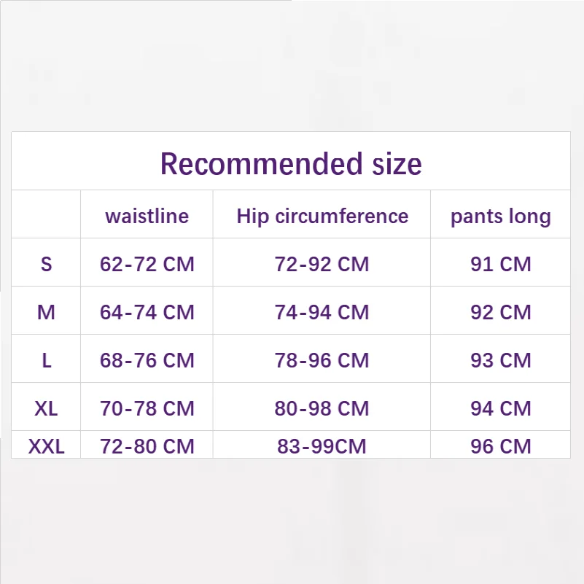Click the "Recommended size" table title

click(291, 163)
